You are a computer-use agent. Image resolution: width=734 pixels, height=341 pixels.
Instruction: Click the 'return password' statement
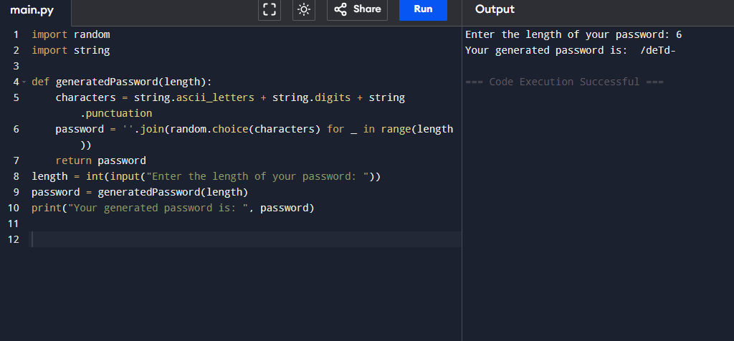100,161
